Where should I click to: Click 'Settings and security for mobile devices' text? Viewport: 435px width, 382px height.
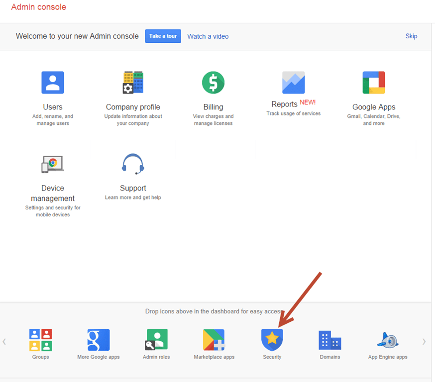point(53,211)
